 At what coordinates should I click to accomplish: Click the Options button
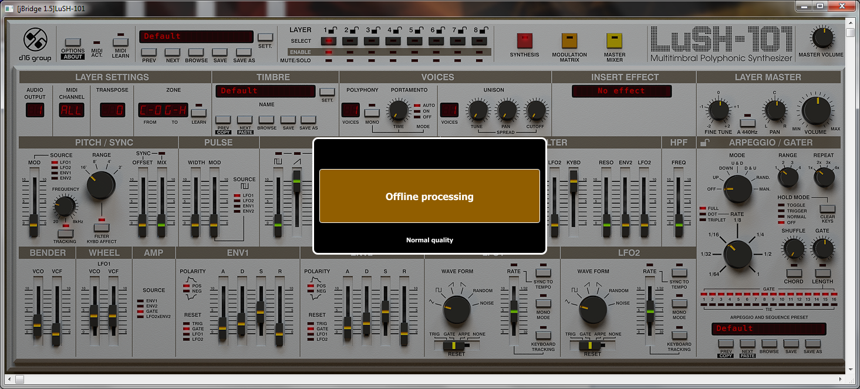pyautogui.click(x=73, y=42)
